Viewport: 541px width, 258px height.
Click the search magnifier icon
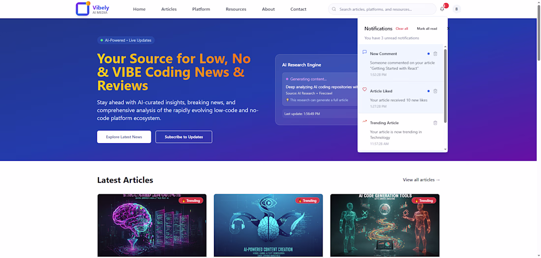pyautogui.click(x=334, y=9)
